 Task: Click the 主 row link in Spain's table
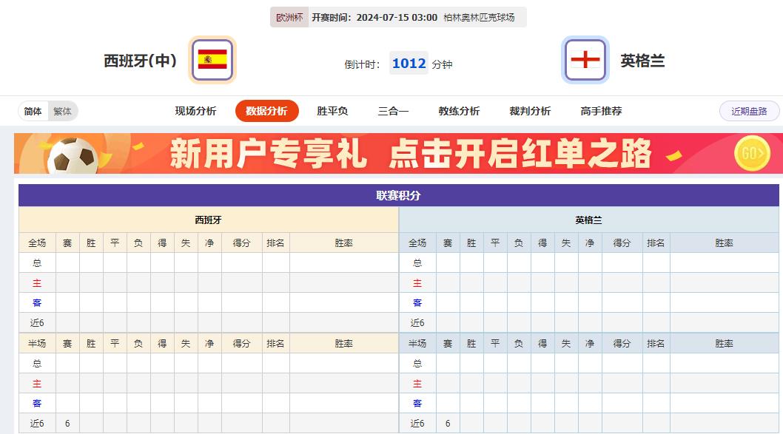click(36, 282)
